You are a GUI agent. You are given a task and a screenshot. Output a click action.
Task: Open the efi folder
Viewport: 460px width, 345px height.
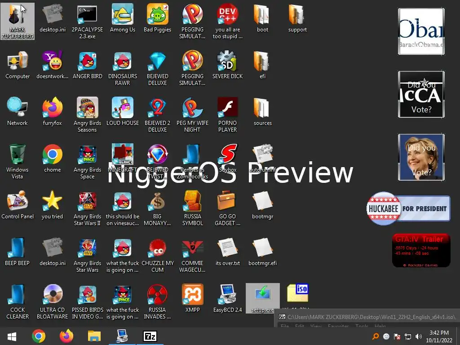coord(262,65)
